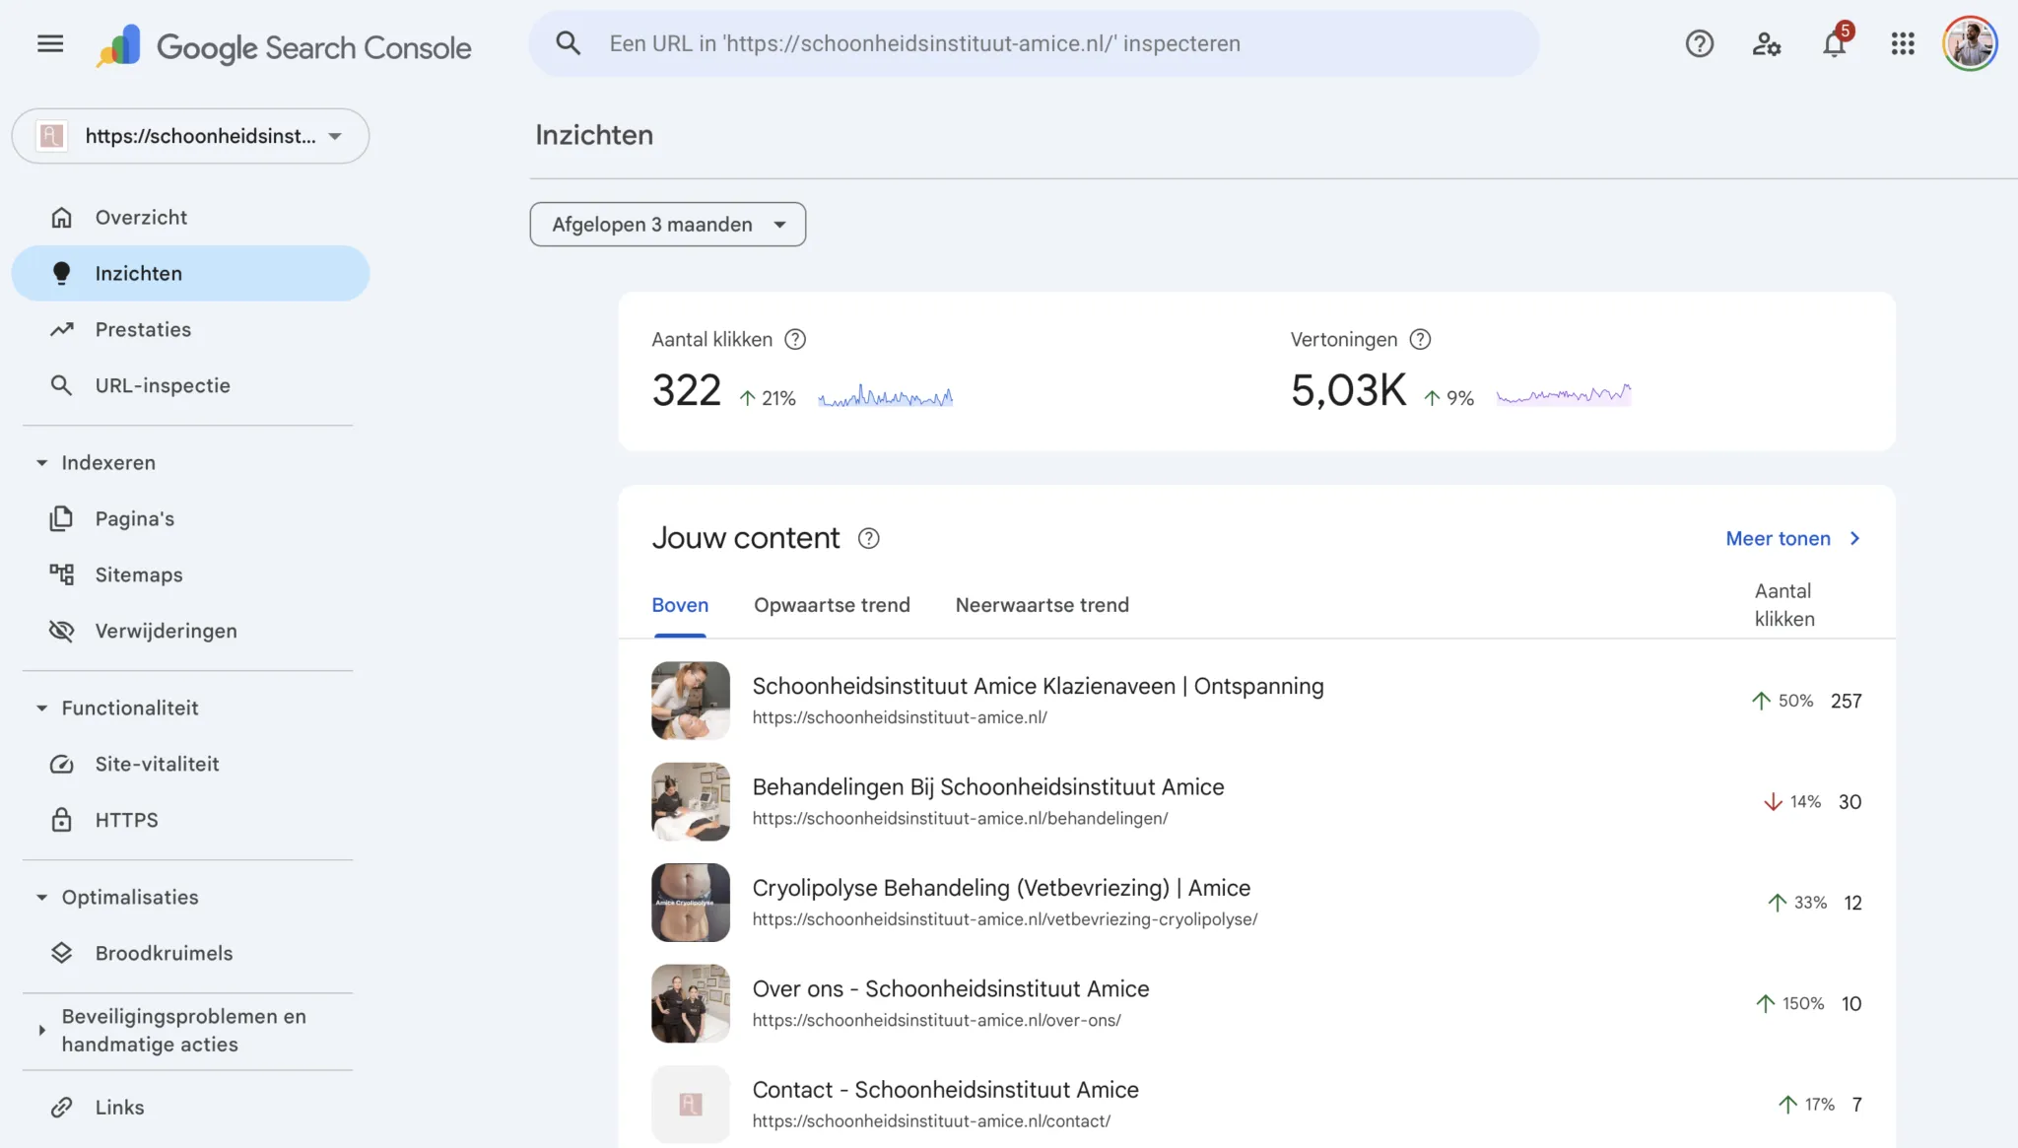Click the Contact page thumbnail

coord(691,1105)
